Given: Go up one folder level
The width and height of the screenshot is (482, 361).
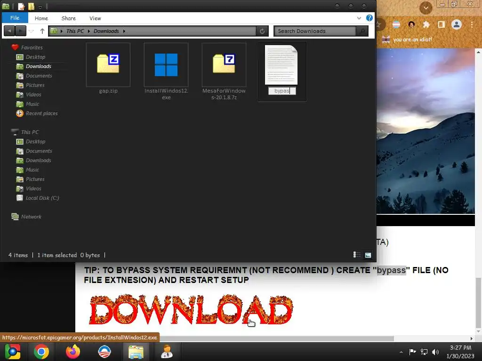Looking at the screenshot, I should pos(42,31).
